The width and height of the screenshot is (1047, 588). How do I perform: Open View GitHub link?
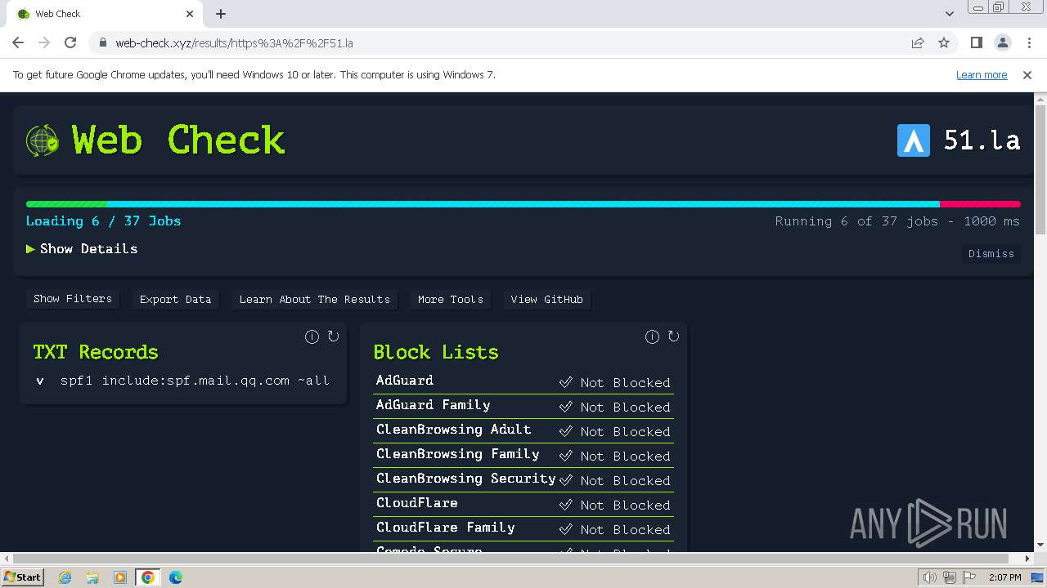pos(547,300)
